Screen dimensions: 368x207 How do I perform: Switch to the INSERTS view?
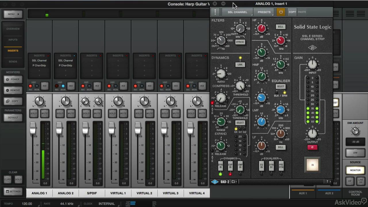(x=13, y=51)
